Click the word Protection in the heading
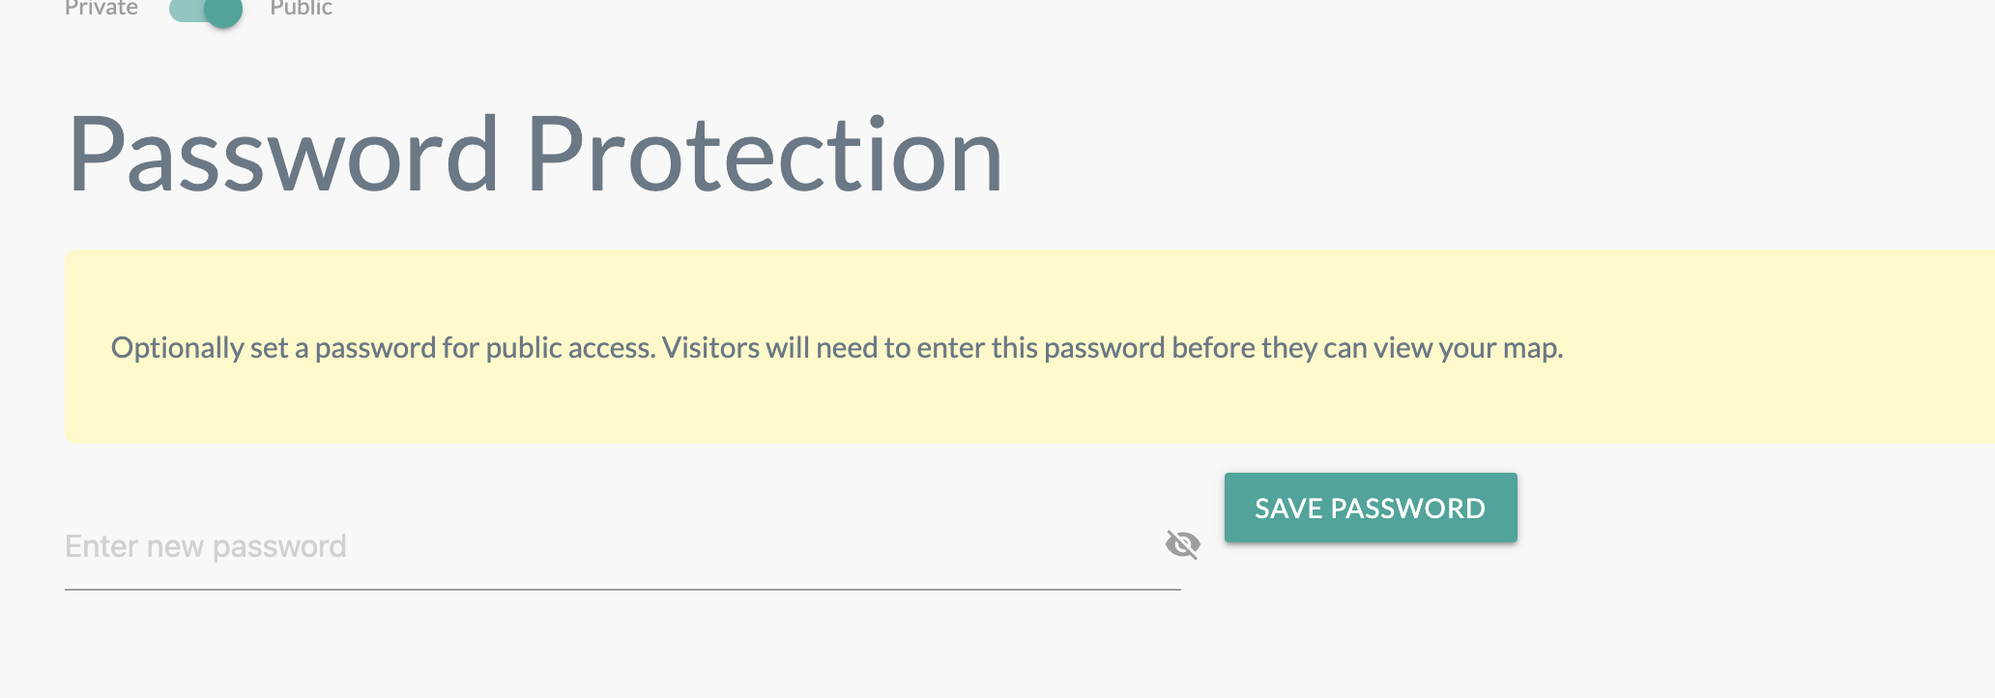1995x698 pixels. pos(764,155)
